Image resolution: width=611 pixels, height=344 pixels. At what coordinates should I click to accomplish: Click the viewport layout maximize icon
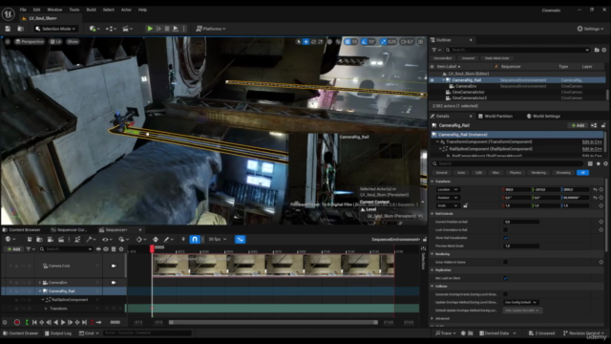coord(420,41)
